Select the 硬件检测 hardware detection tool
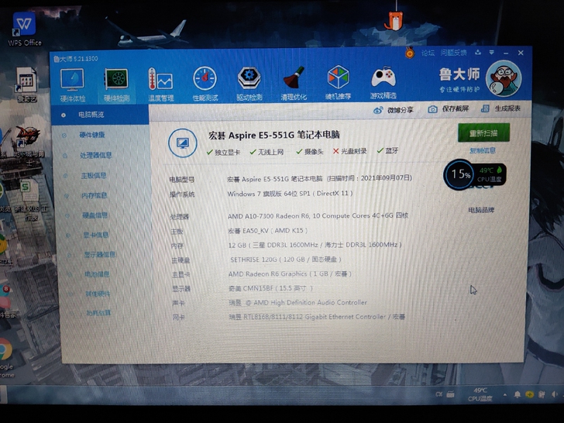This screenshot has width=564, height=423. [x=116, y=85]
